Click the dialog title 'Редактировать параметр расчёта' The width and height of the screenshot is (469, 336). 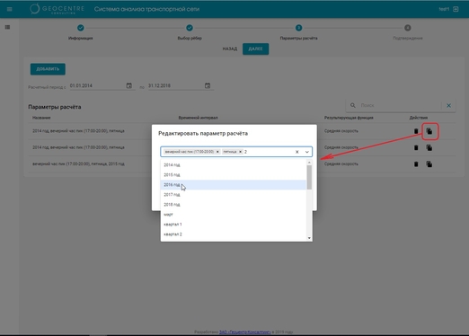click(203, 134)
